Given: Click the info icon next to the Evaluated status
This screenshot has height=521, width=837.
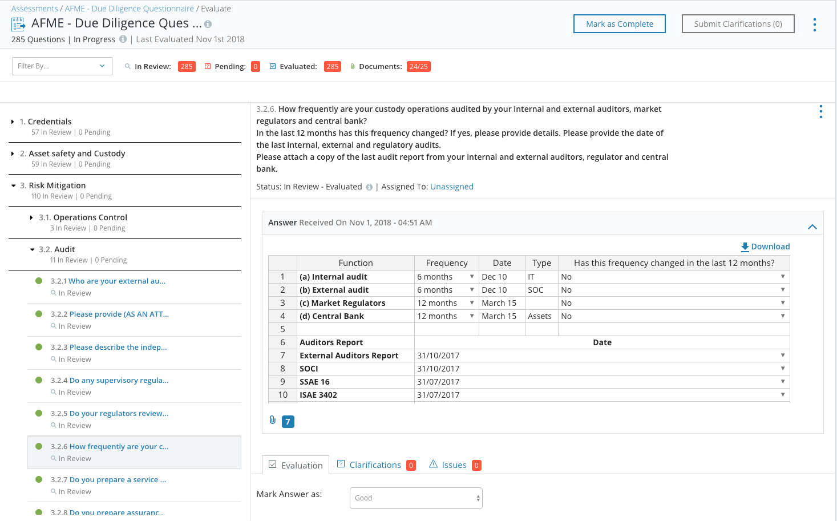Looking at the screenshot, I should tap(369, 187).
